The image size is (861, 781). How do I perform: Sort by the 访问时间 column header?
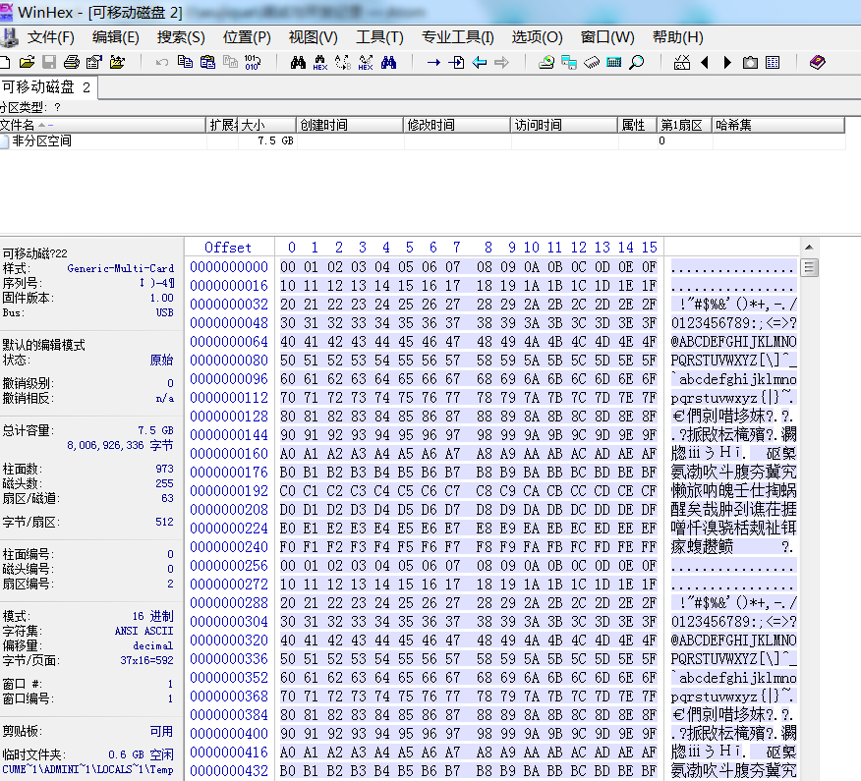(x=563, y=125)
